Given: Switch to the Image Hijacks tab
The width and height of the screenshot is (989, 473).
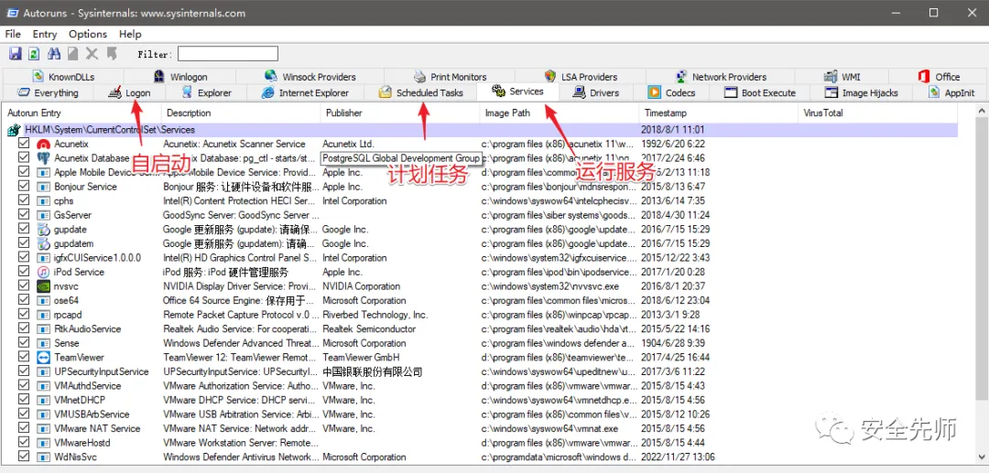Looking at the screenshot, I should click(861, 93).
